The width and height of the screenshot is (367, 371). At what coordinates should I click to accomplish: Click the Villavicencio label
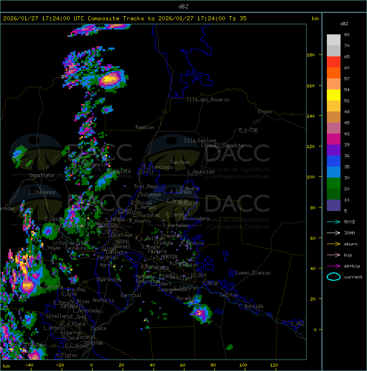point(90,164)
